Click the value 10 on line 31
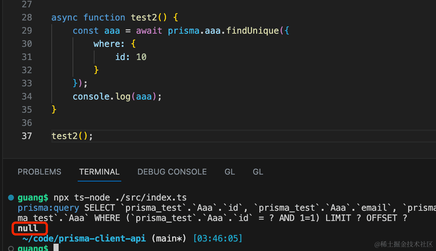Viewport: 436px width, 251px height. [141, 57]
